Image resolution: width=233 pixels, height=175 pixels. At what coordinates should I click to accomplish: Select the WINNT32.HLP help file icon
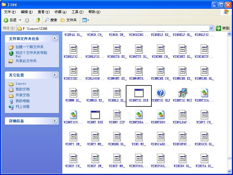(x=160, y=93)
